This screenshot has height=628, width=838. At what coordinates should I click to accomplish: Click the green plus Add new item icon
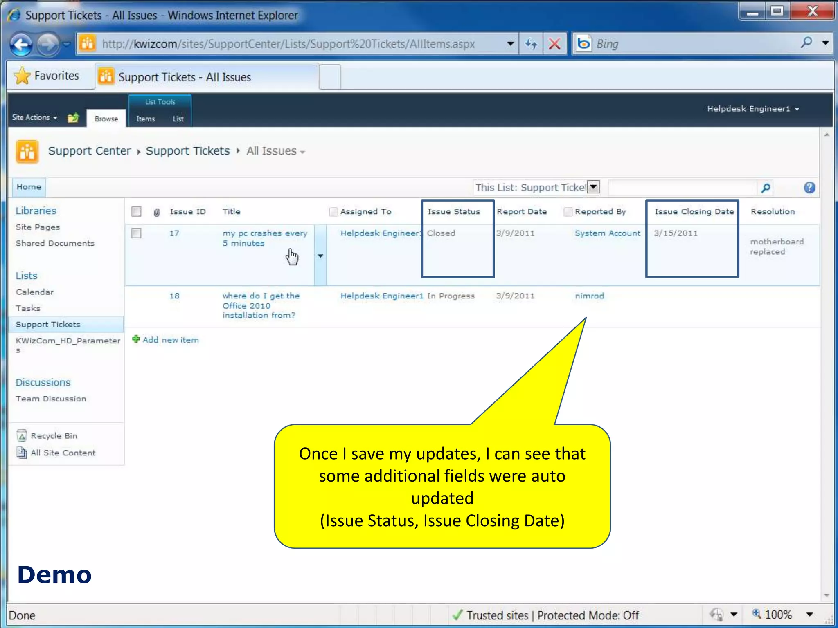click(x=136, y=339)
